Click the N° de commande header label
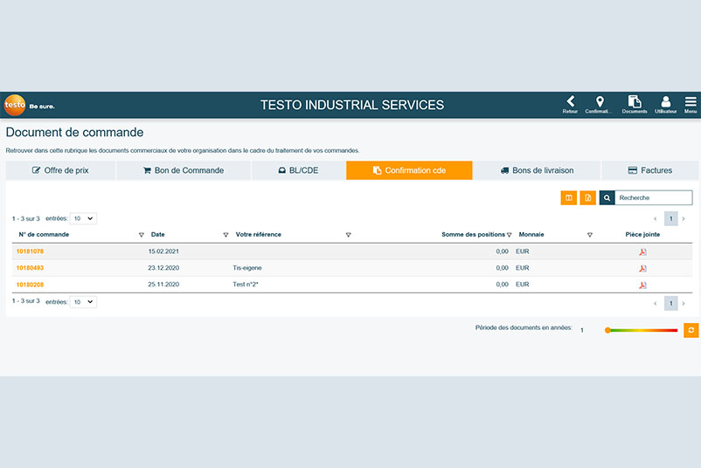The width and height of the screenshot is (701, 468). coord(44,235)
